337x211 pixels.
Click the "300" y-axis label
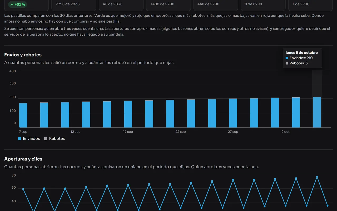click(x=13, y=83)
